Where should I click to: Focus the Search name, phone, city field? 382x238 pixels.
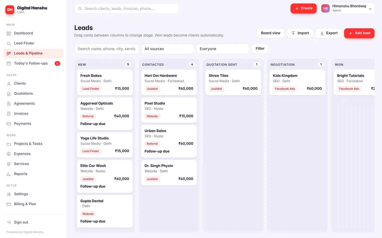click(107, 49)
